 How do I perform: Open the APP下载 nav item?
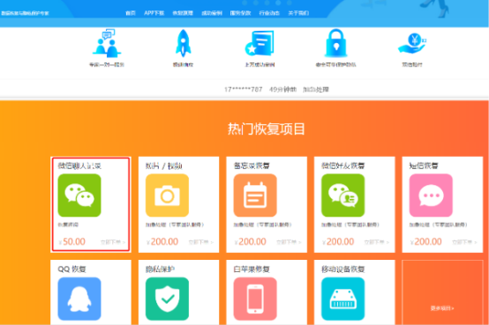tap(154, 13)
